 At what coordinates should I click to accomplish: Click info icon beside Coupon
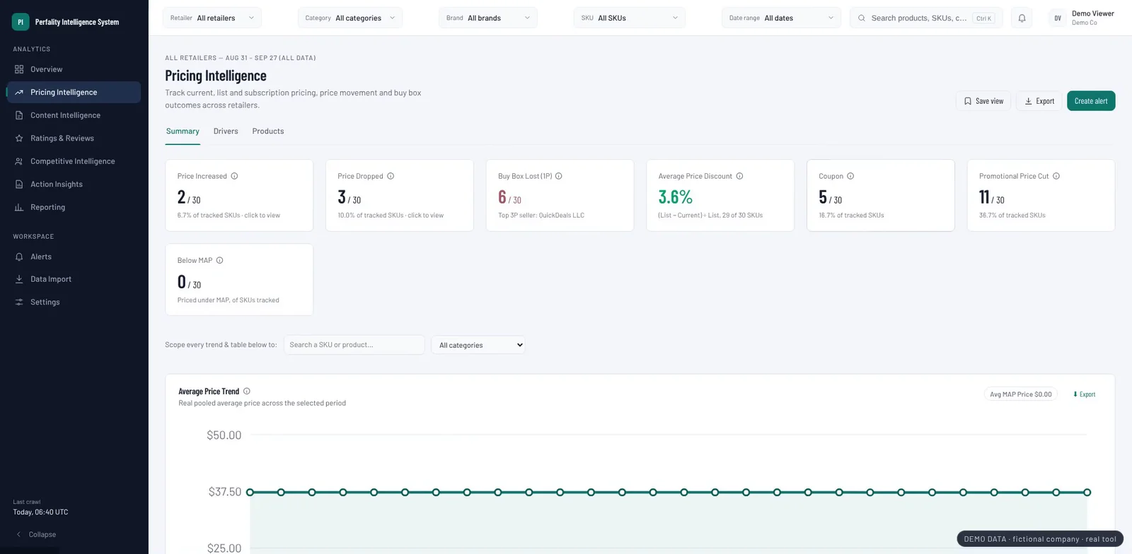coord(850,176)
